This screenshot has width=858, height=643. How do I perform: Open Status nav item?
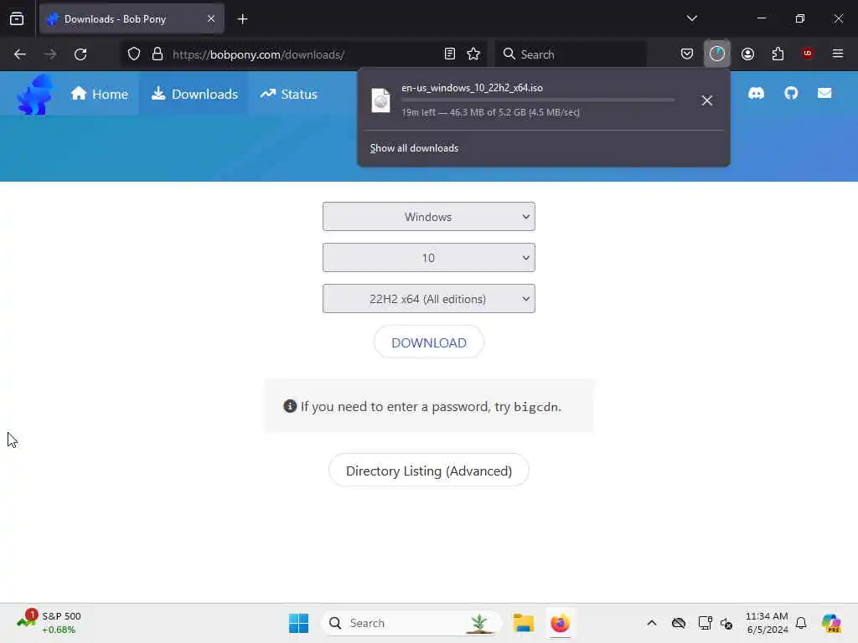[x=289, y=94]
